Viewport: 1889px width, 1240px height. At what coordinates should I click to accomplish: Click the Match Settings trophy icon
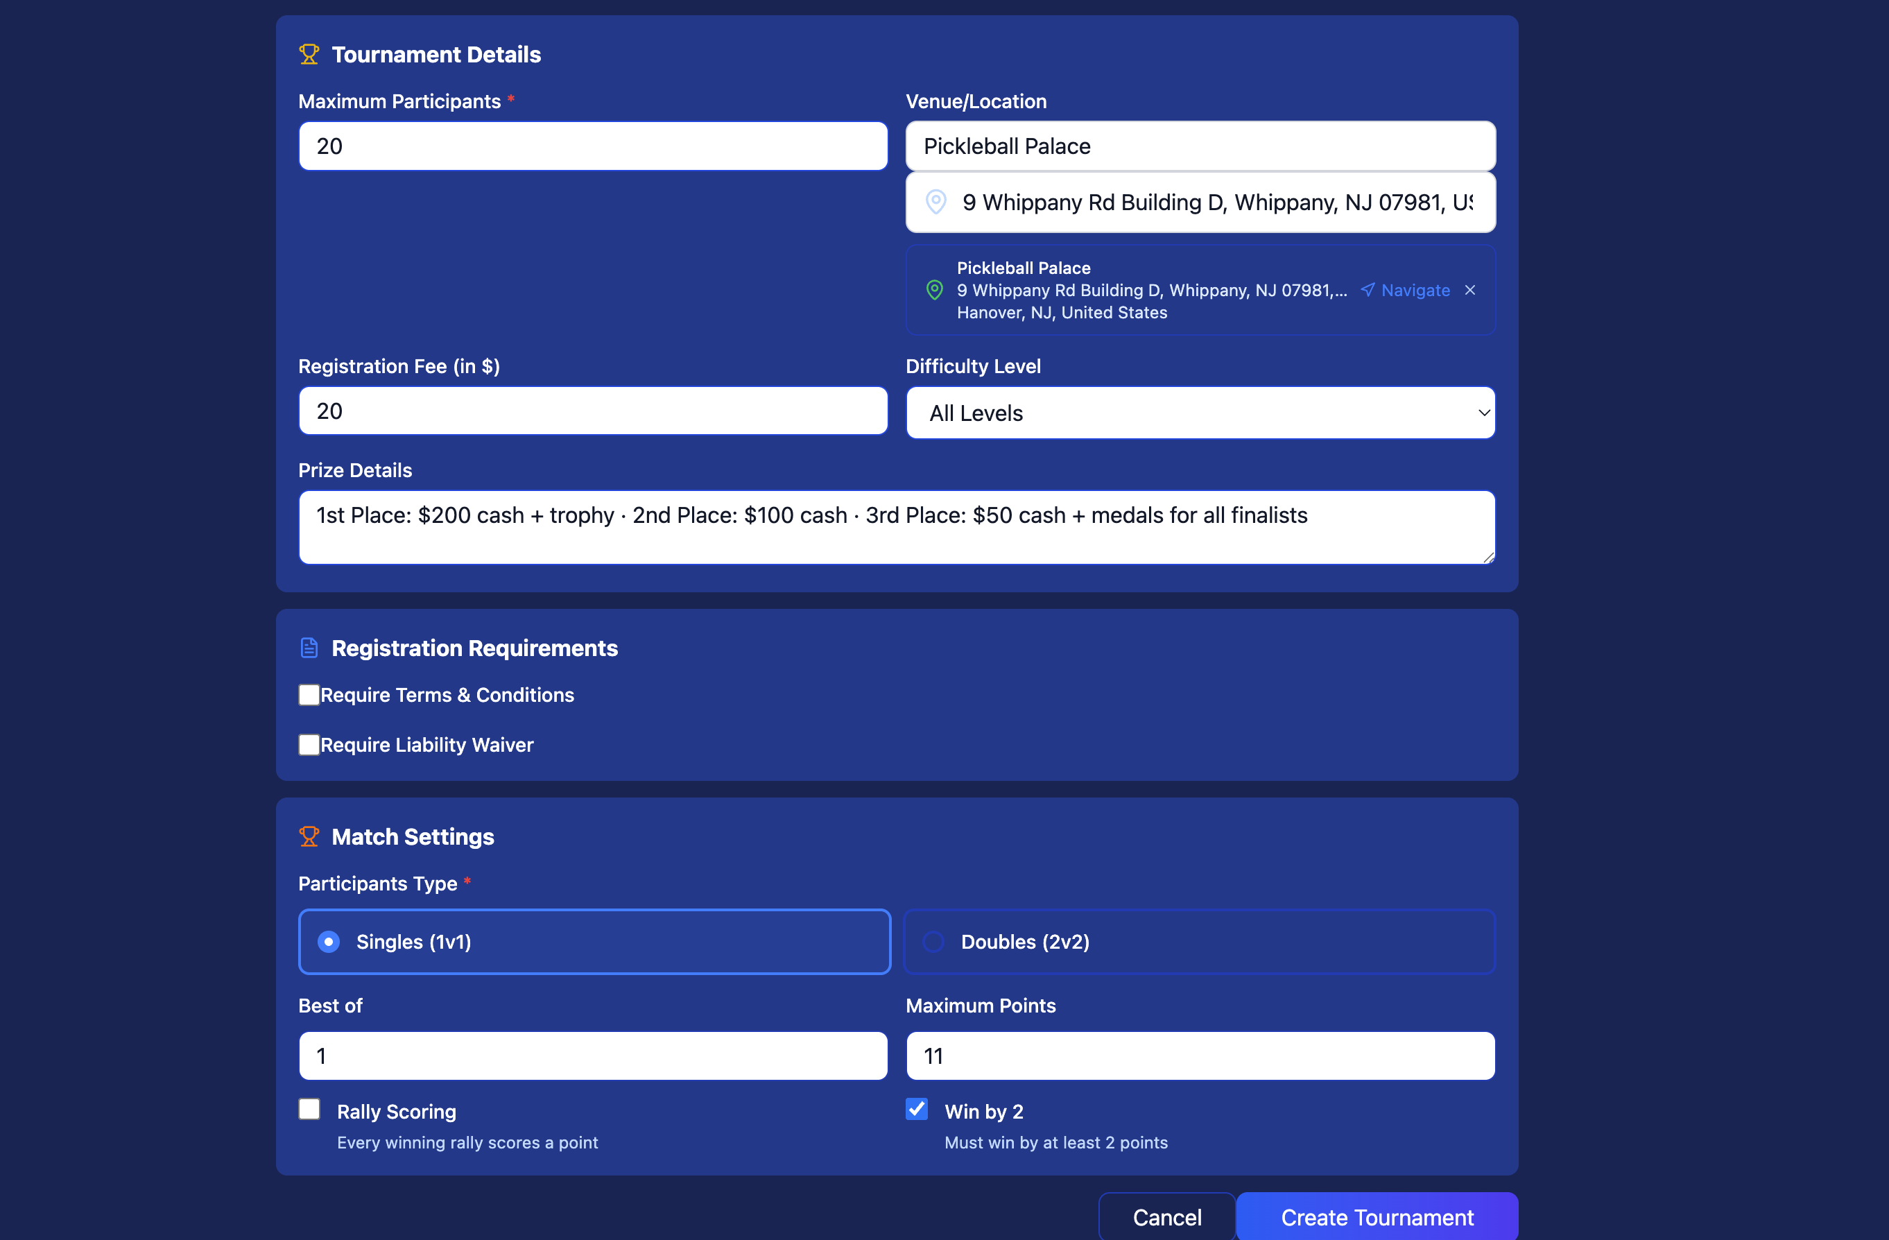click(309, 836)
